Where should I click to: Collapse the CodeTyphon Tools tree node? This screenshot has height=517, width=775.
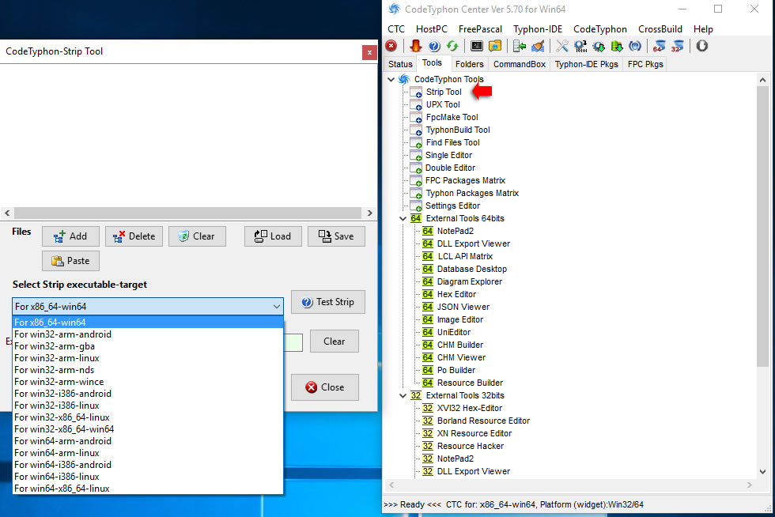click(x=391, y=79)
